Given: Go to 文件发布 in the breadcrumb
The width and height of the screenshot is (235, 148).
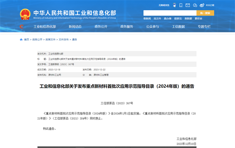Looking at the screenshot, I should pyautogui.click(x=64, y=40).
